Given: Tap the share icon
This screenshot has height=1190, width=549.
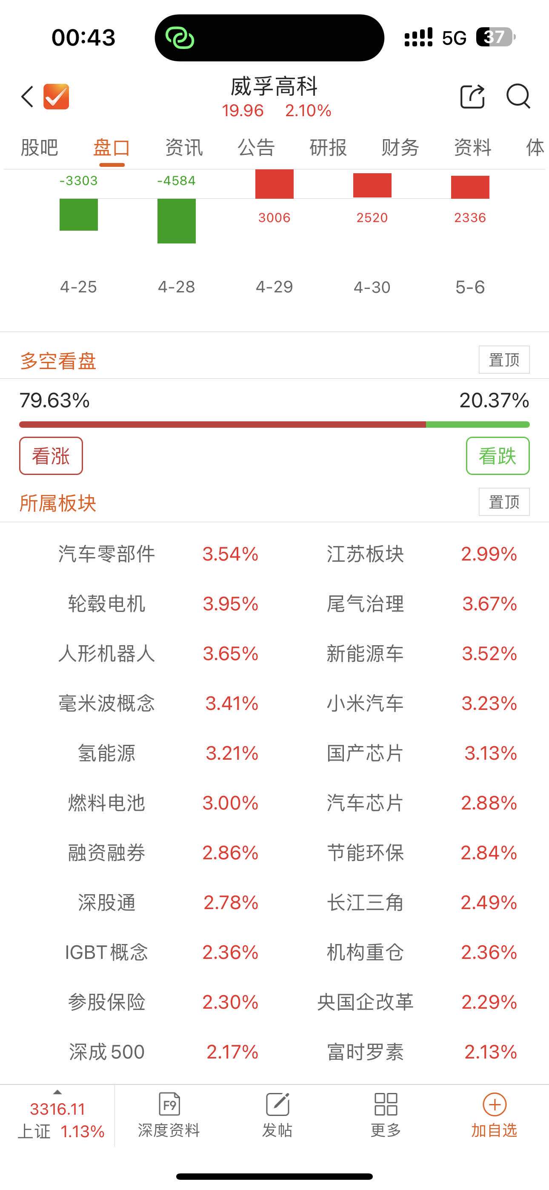Looking at the screenshot, I should [x=472, y=97].
